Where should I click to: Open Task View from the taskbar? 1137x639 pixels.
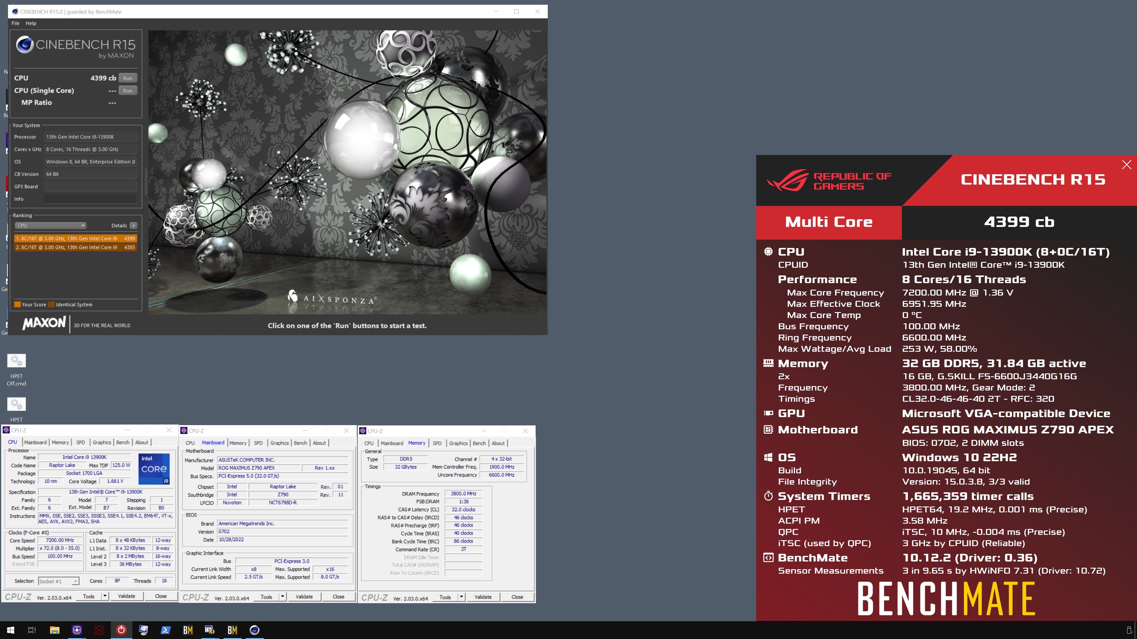coord(32,630)
